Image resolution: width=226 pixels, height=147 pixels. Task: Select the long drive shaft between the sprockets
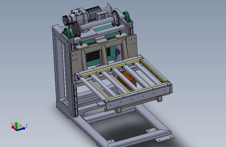98,24
